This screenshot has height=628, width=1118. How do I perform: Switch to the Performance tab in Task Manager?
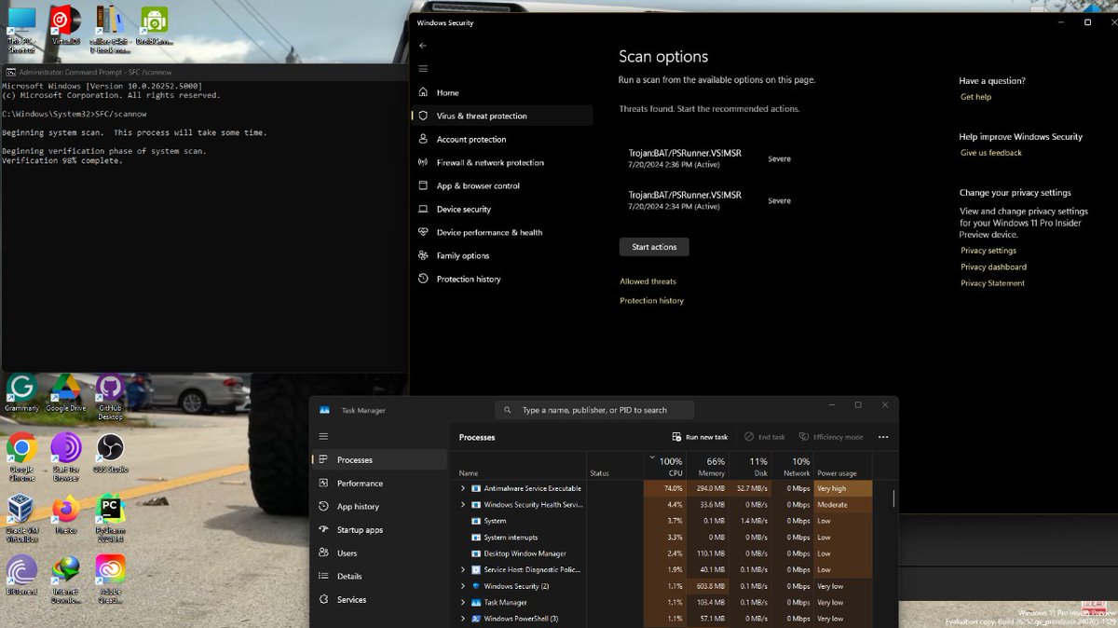pos(379,484)
